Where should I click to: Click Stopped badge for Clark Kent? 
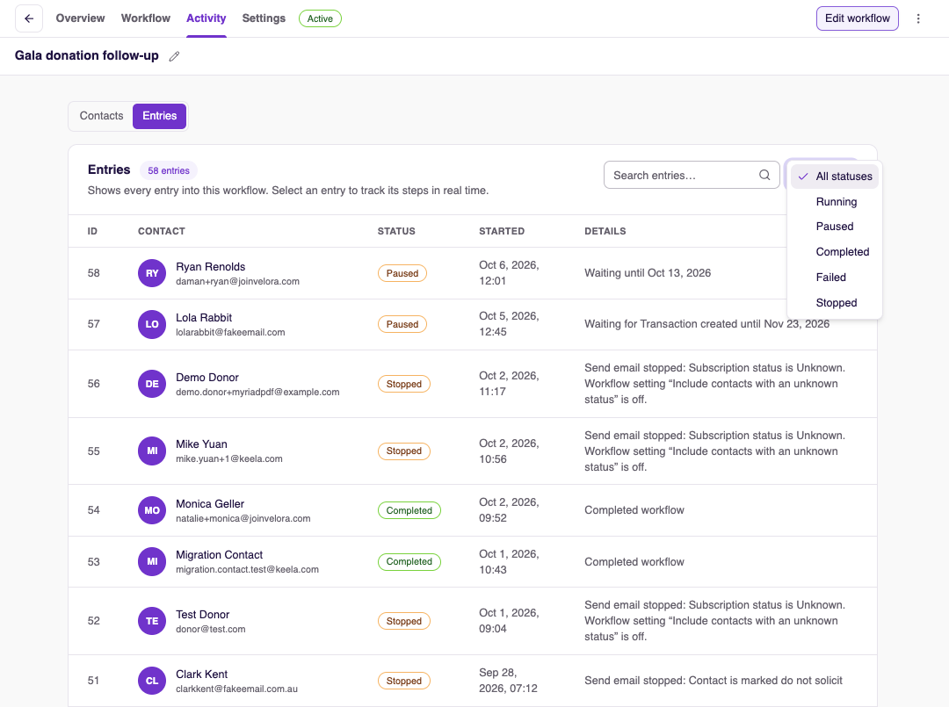coord(403,681)
